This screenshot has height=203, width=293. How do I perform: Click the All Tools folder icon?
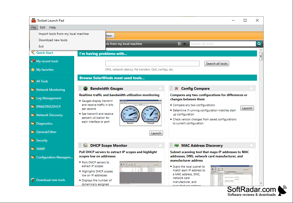[33, 81]
